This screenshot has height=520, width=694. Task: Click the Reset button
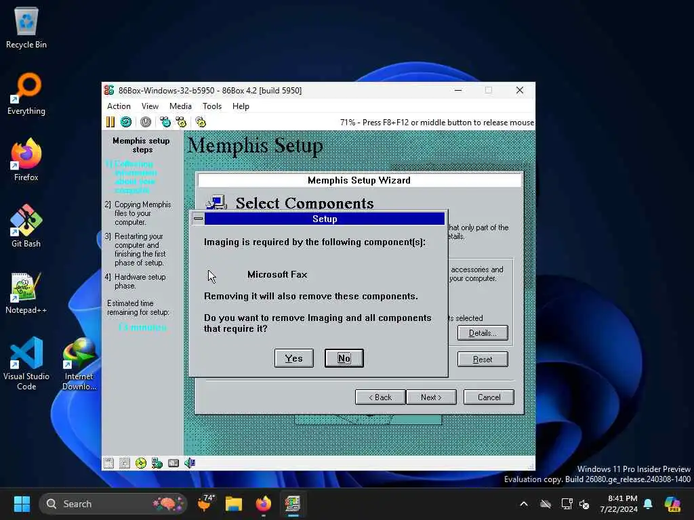click(483, 360)
